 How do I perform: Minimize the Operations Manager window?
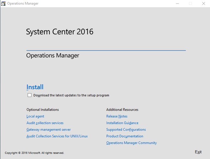[x=177, y=3]
